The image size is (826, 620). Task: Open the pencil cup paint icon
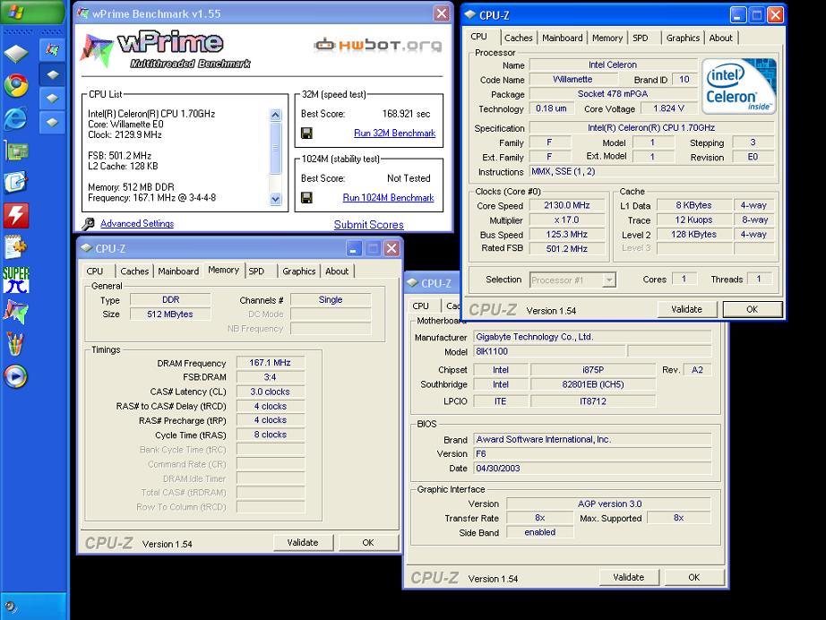coord(16,344)
